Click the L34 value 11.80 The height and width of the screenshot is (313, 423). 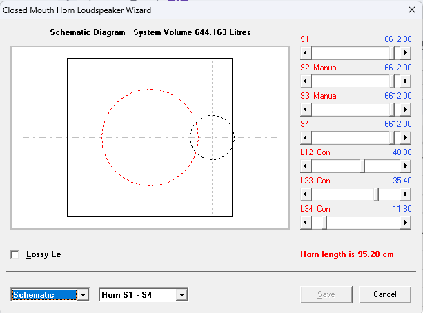click(402, 209)
